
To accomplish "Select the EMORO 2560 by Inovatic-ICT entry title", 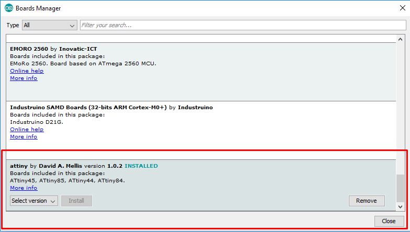I will click(53, 49).
